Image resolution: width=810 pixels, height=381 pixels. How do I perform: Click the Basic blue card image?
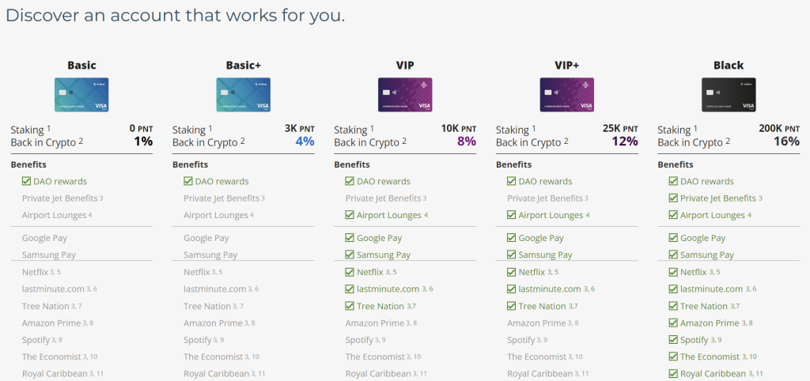pos(81,95)
